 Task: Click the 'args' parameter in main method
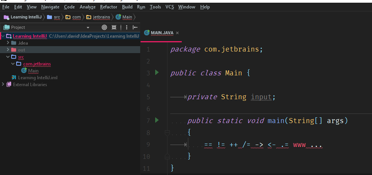coord(335,121)
